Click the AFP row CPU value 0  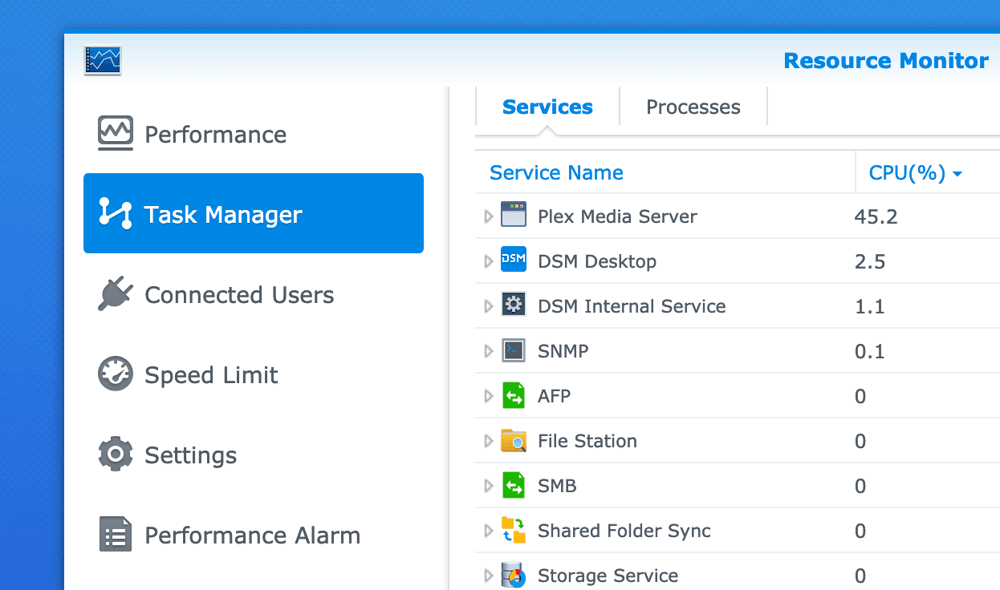860,396
